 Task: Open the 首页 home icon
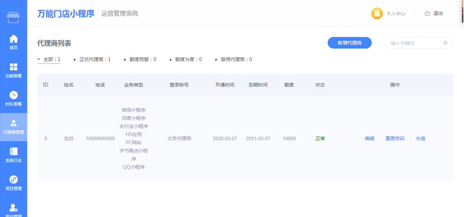click(13, 38)
